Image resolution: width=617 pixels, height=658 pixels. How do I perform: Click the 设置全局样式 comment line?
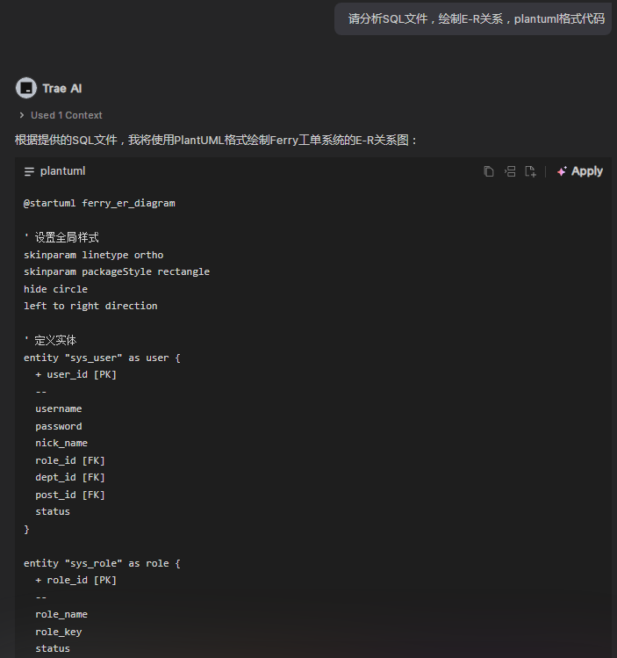pyautogui.click(x=61, y=237)
